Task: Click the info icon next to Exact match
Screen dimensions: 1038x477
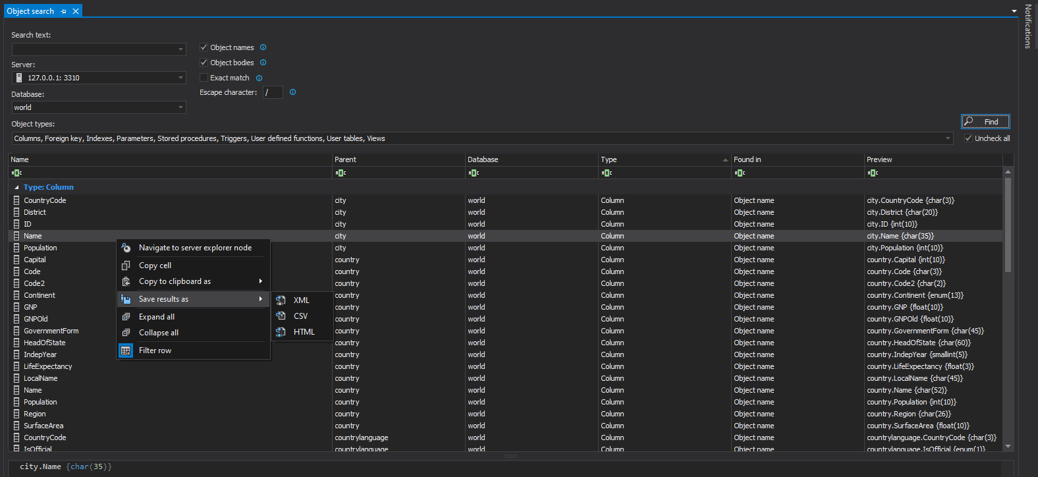Action: [259, 78]
